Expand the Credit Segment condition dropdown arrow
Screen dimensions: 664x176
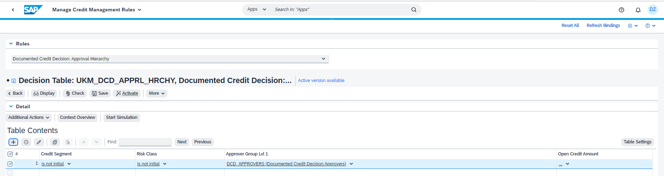69,164
